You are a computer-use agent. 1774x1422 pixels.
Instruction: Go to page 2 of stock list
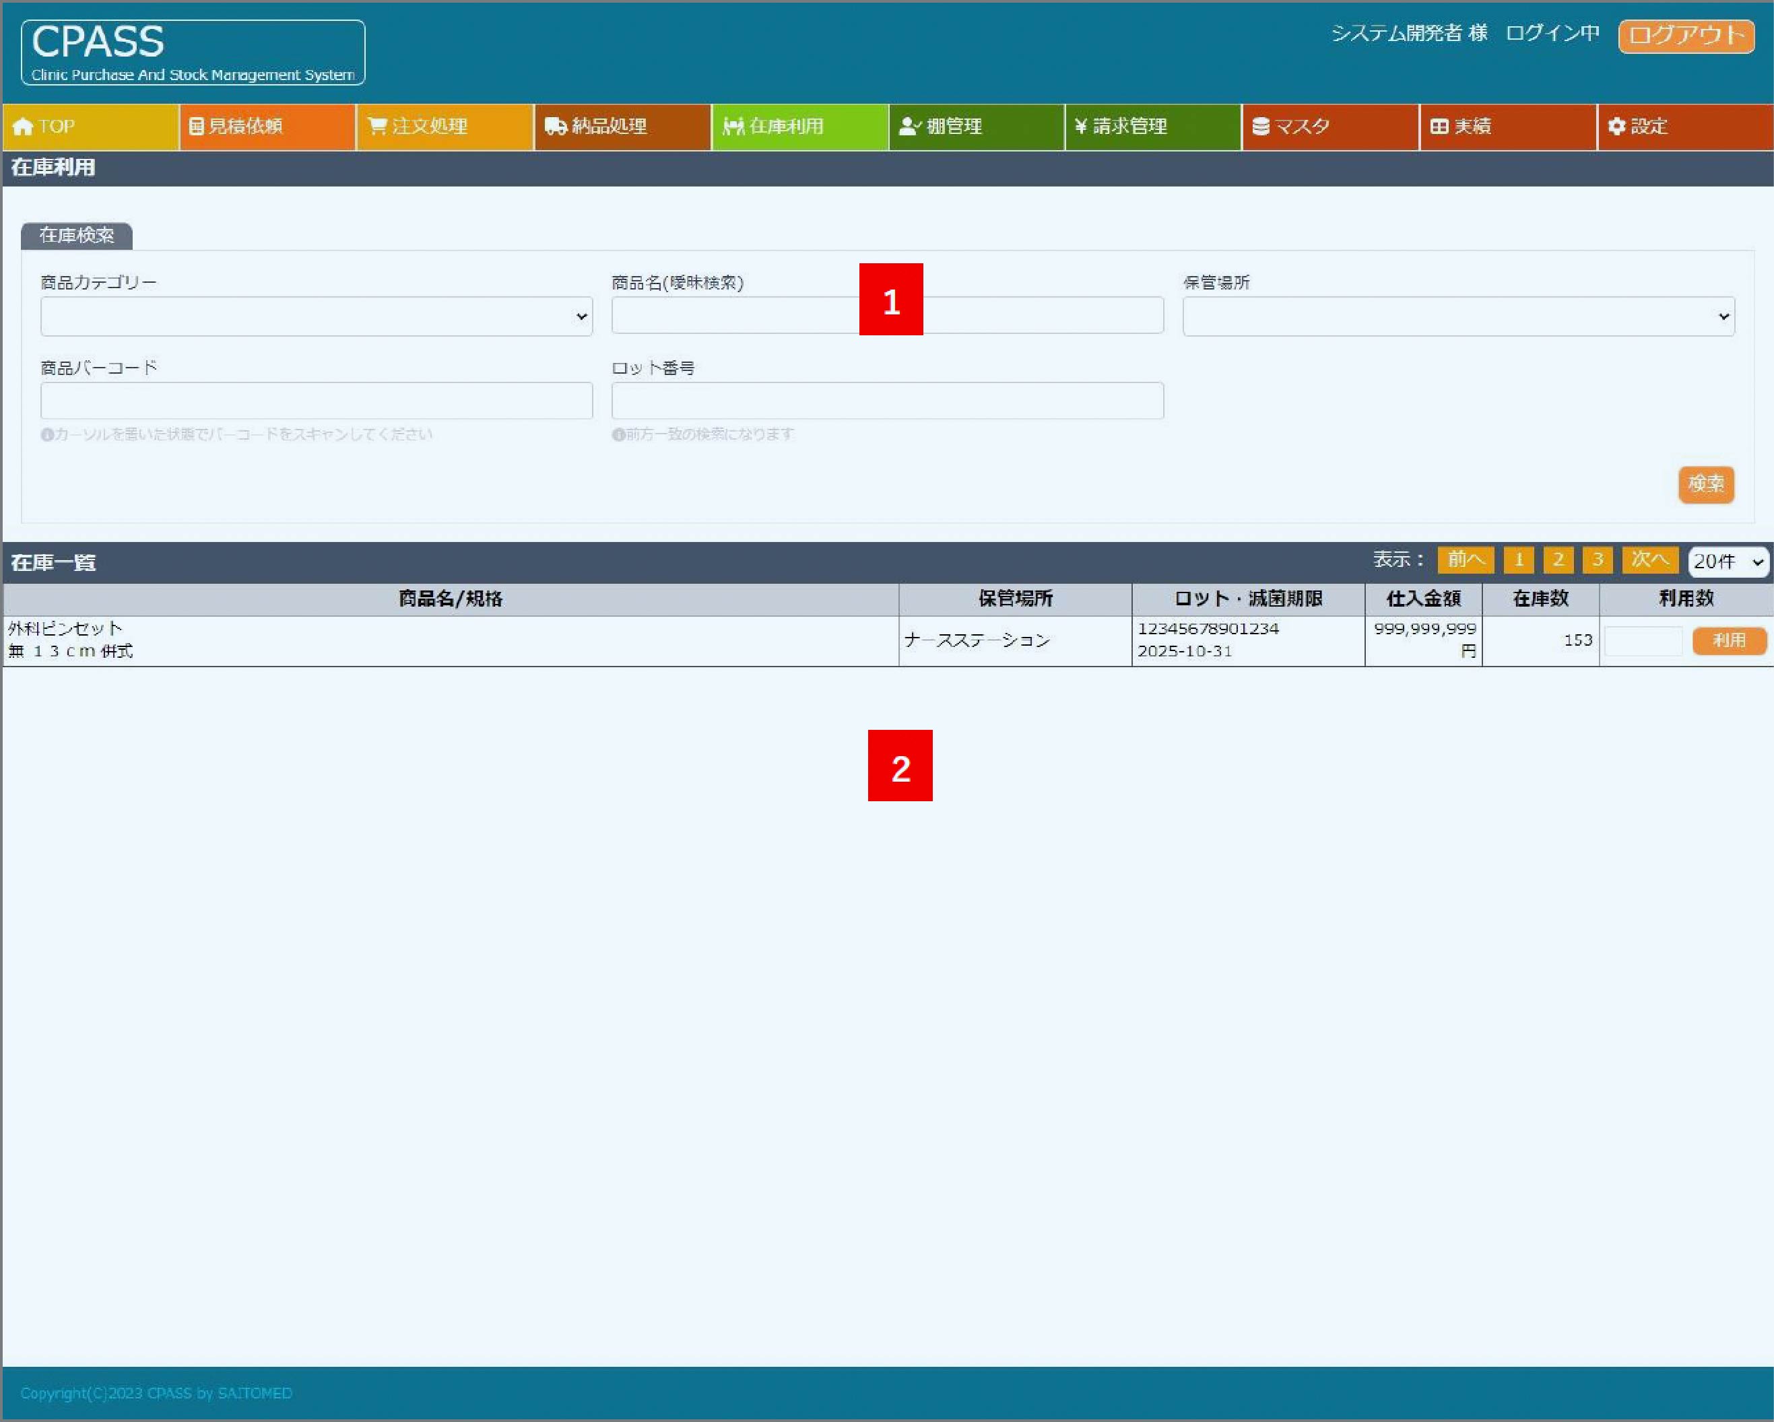pyautogui.click(x=1558, y=560)
